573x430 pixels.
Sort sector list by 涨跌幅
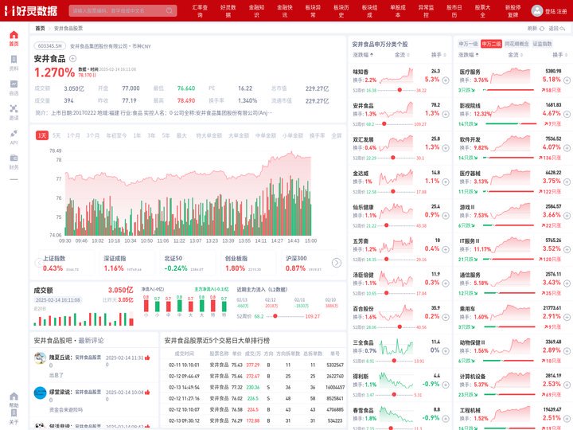(x=469, y=55)
